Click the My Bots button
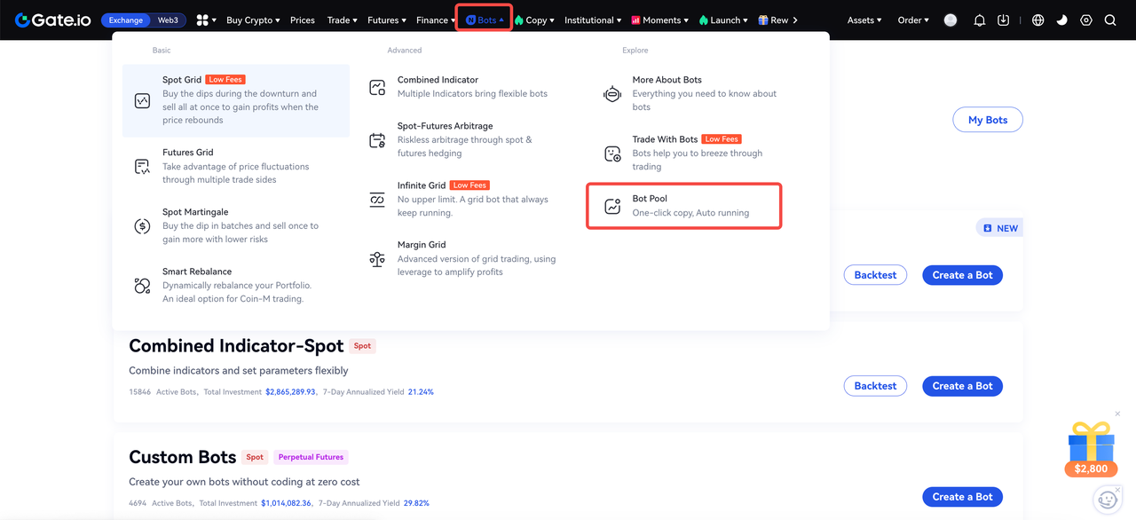1136x520 pixels. [987, 120]
